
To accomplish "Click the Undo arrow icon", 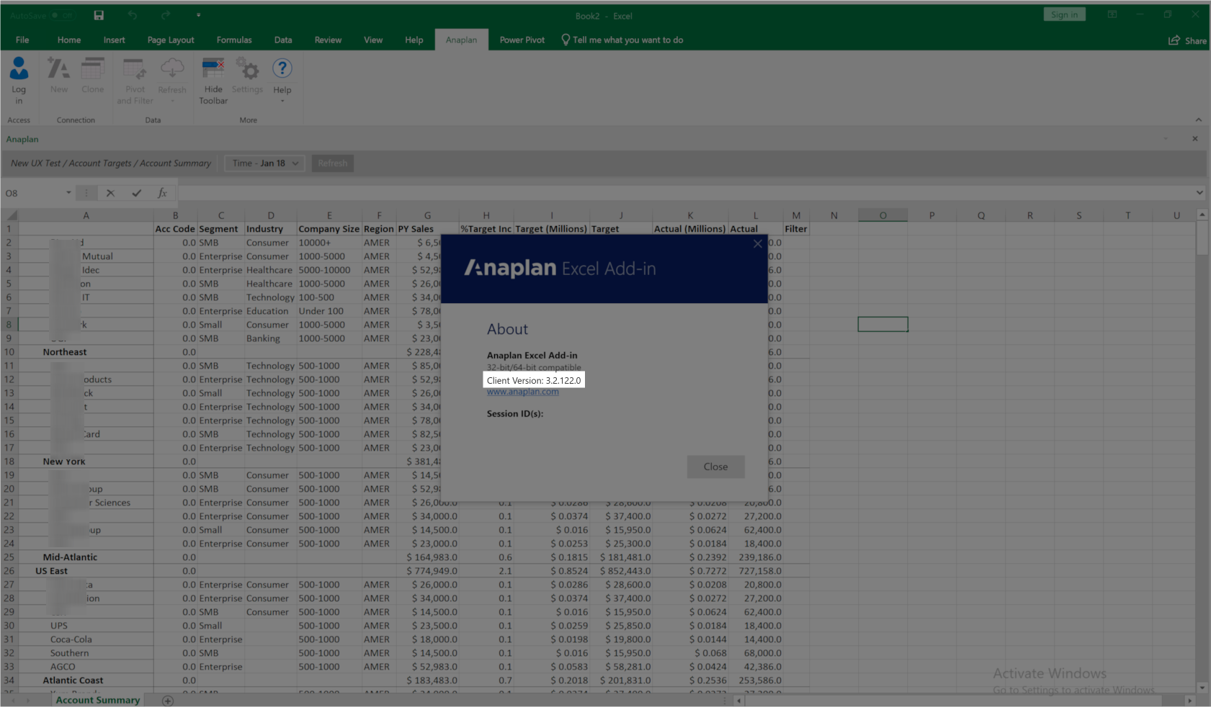I will pyautogui.click(x=133, y=15).
